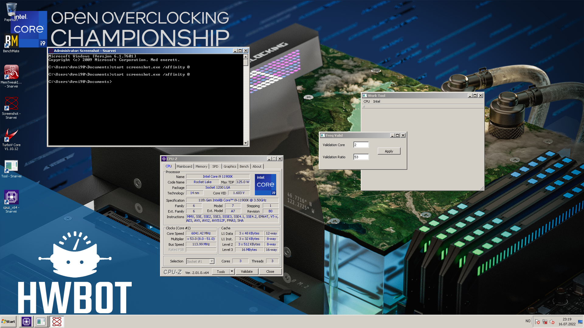This screenshot has width=584, height=328.
Task: Open the TurboV Core V1.10.12 shortcut
Action: [x=11, y=139]
